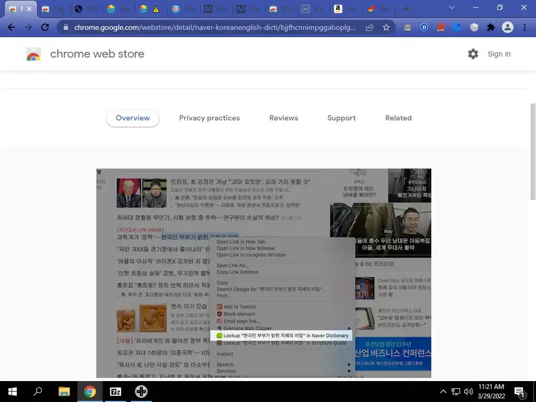Click the page vertical scrollbar thumb
Viewport: 536px width, 402px height.
pyautogui.click(x=533, y=151)
